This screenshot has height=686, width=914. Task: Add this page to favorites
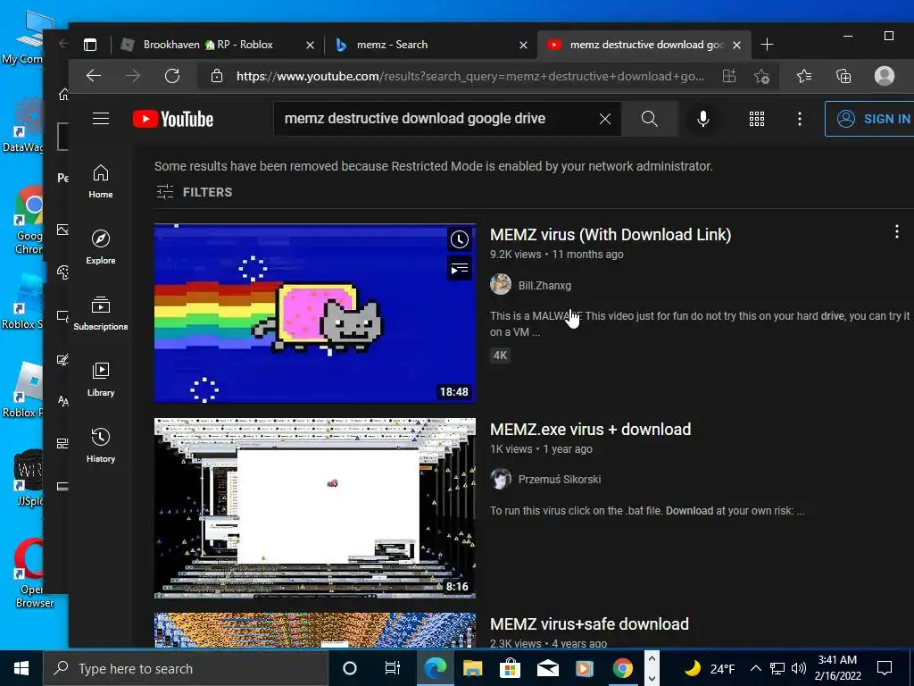(x=762, y=76)
